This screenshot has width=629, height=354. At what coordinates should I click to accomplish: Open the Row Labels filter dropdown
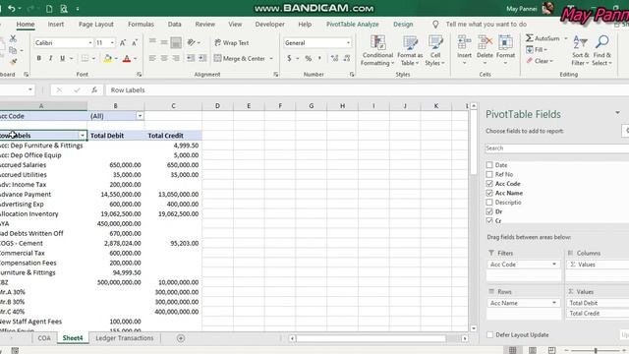point(83,136)
